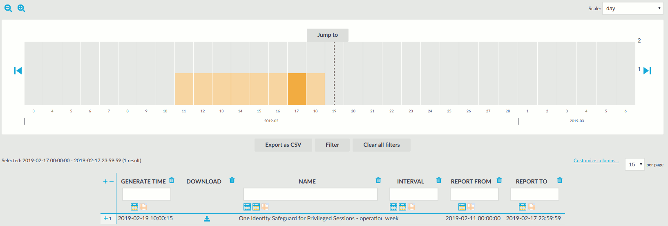The width and height of the screenshot is (668, 226).
Task: Focus the Name filter field
Action: (x=311, y=194)
